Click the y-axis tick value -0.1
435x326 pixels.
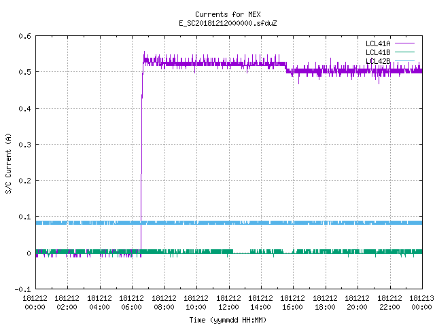[x=22, y=289]
